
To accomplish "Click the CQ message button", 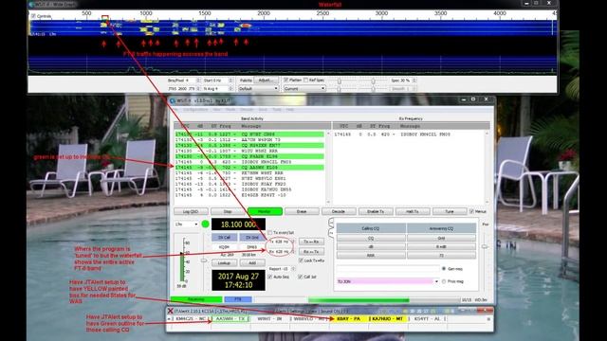I will tap(371, 238).
